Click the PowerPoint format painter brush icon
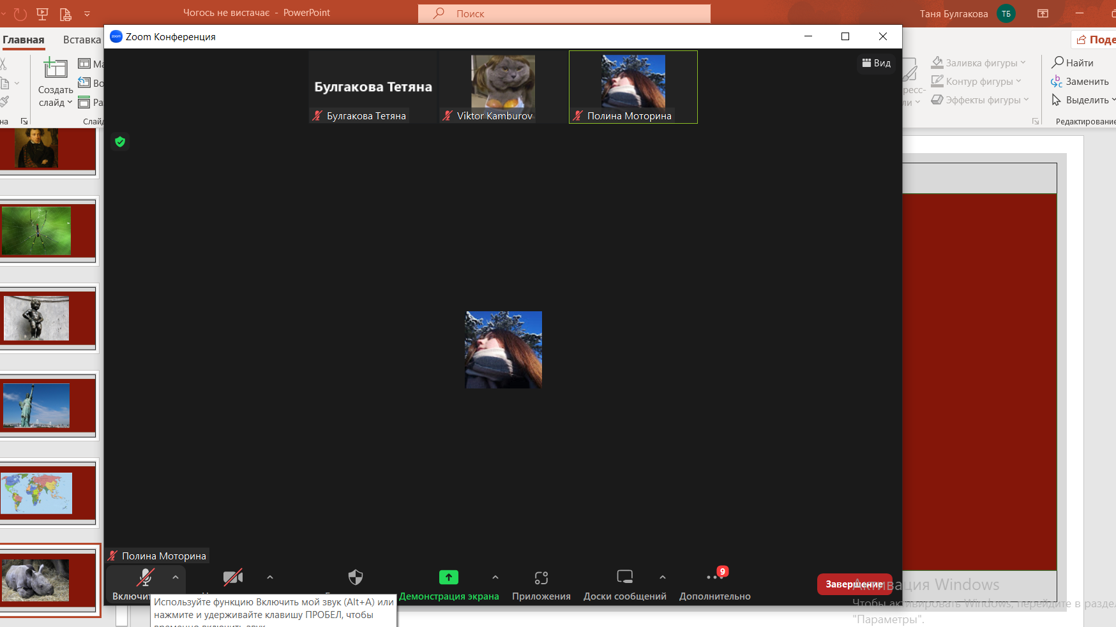Image resolution: width=1116 pixels, height=627 pixels. point(4,102)
